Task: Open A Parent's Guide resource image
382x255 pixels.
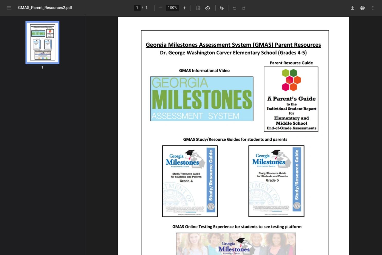Action: (x=291, y=99)
